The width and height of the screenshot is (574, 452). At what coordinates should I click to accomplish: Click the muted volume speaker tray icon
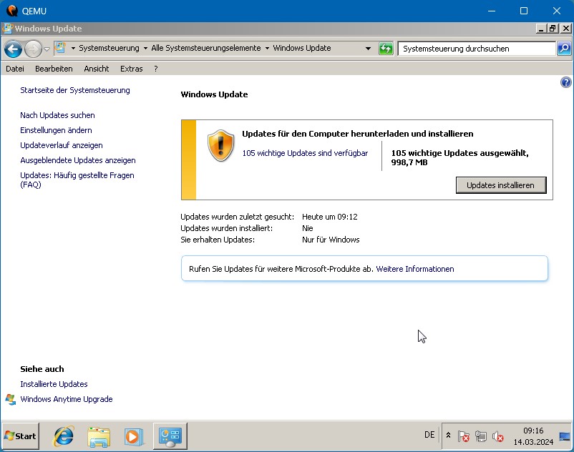coord(498,436)
